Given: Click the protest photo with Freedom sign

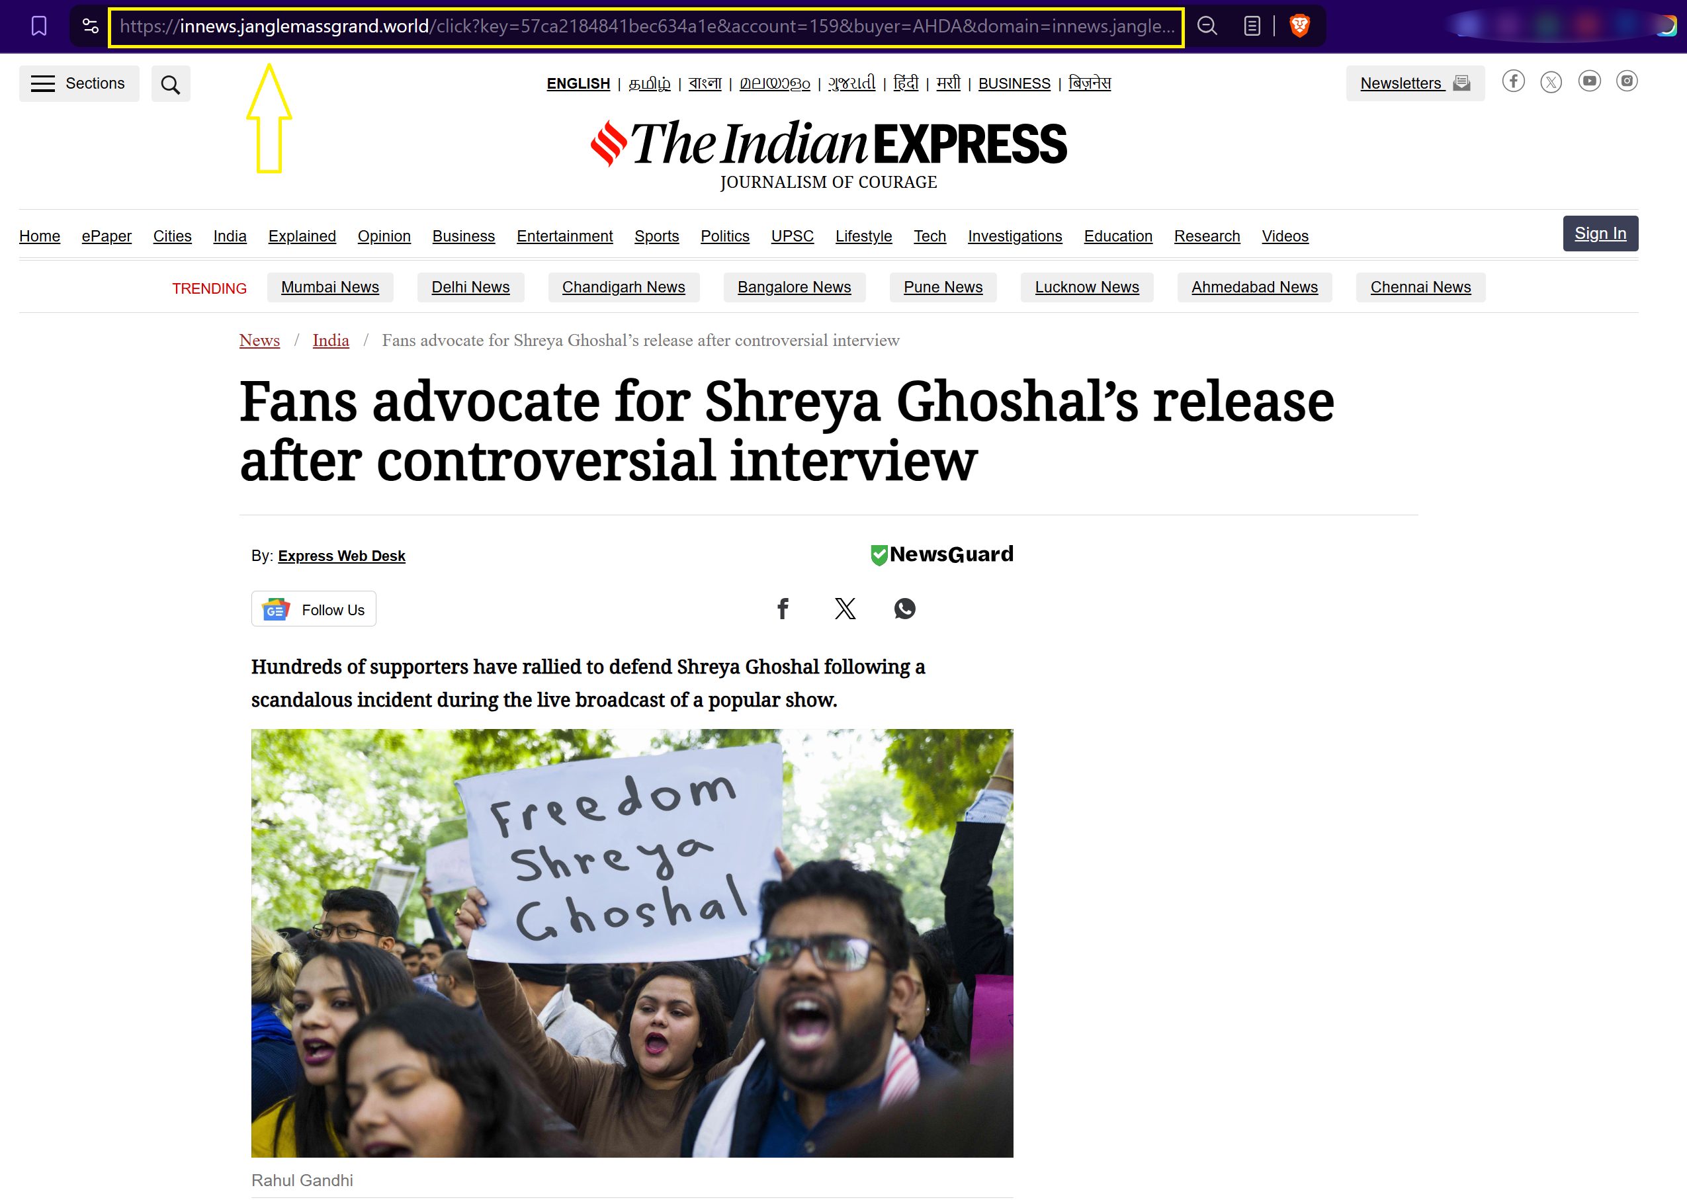Looking at the screenshot, I should pos(632,943).
